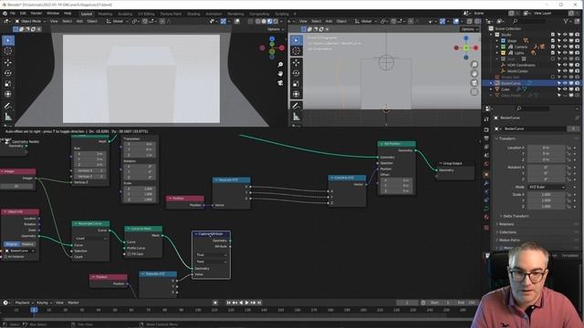Jump to the timeline start frame
Viewport: 584px width, 328px height.
coord(229,302)
